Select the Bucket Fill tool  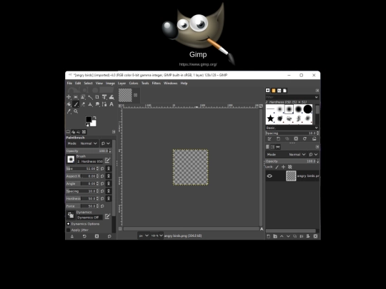pyautogui.click(x=69, y=104)
